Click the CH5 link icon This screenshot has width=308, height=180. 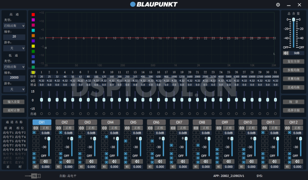point(127,128)
